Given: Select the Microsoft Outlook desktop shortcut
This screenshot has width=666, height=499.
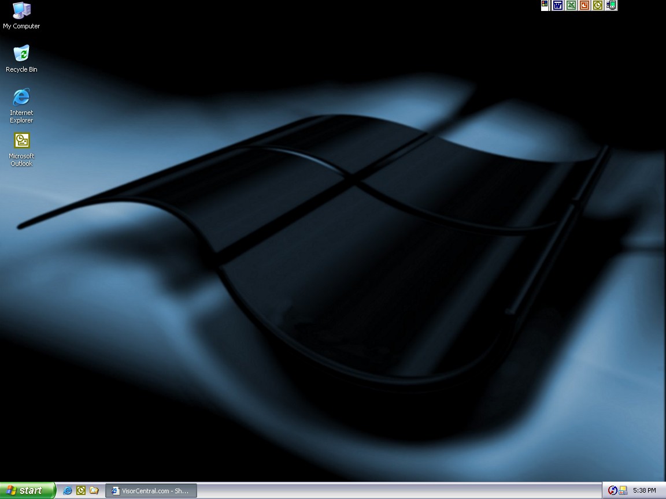Looking at the screenshot, I should [21, 141].
